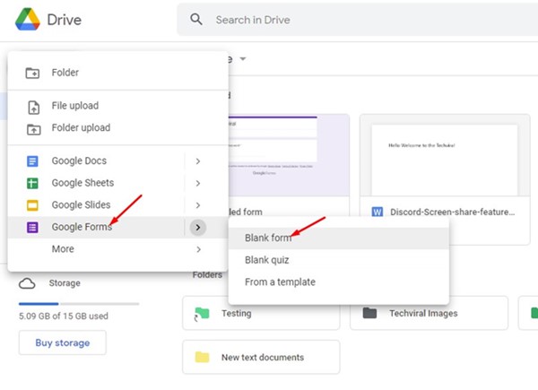Click the new Folder icon

[33, 73]
